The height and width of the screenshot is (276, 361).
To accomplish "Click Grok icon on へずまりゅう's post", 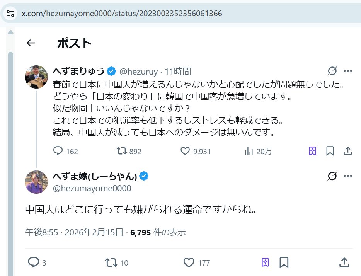I will (332, 71).
